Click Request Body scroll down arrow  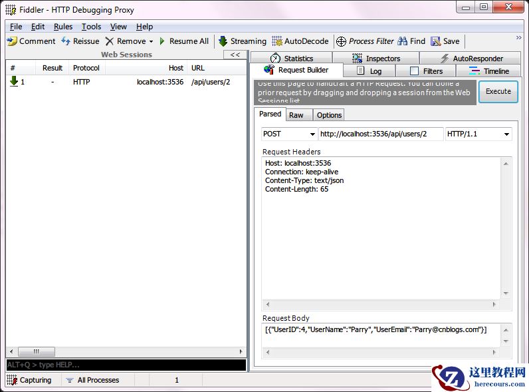tap(506, 341)
